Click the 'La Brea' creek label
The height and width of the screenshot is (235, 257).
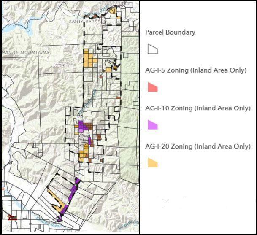pyautogui.click(x=128, y=225)
